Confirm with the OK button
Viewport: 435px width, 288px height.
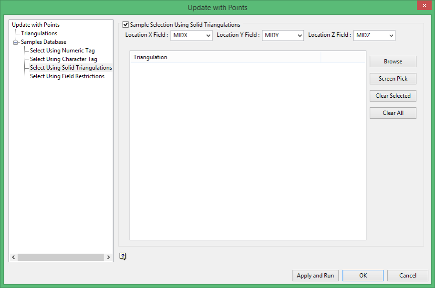363,276
